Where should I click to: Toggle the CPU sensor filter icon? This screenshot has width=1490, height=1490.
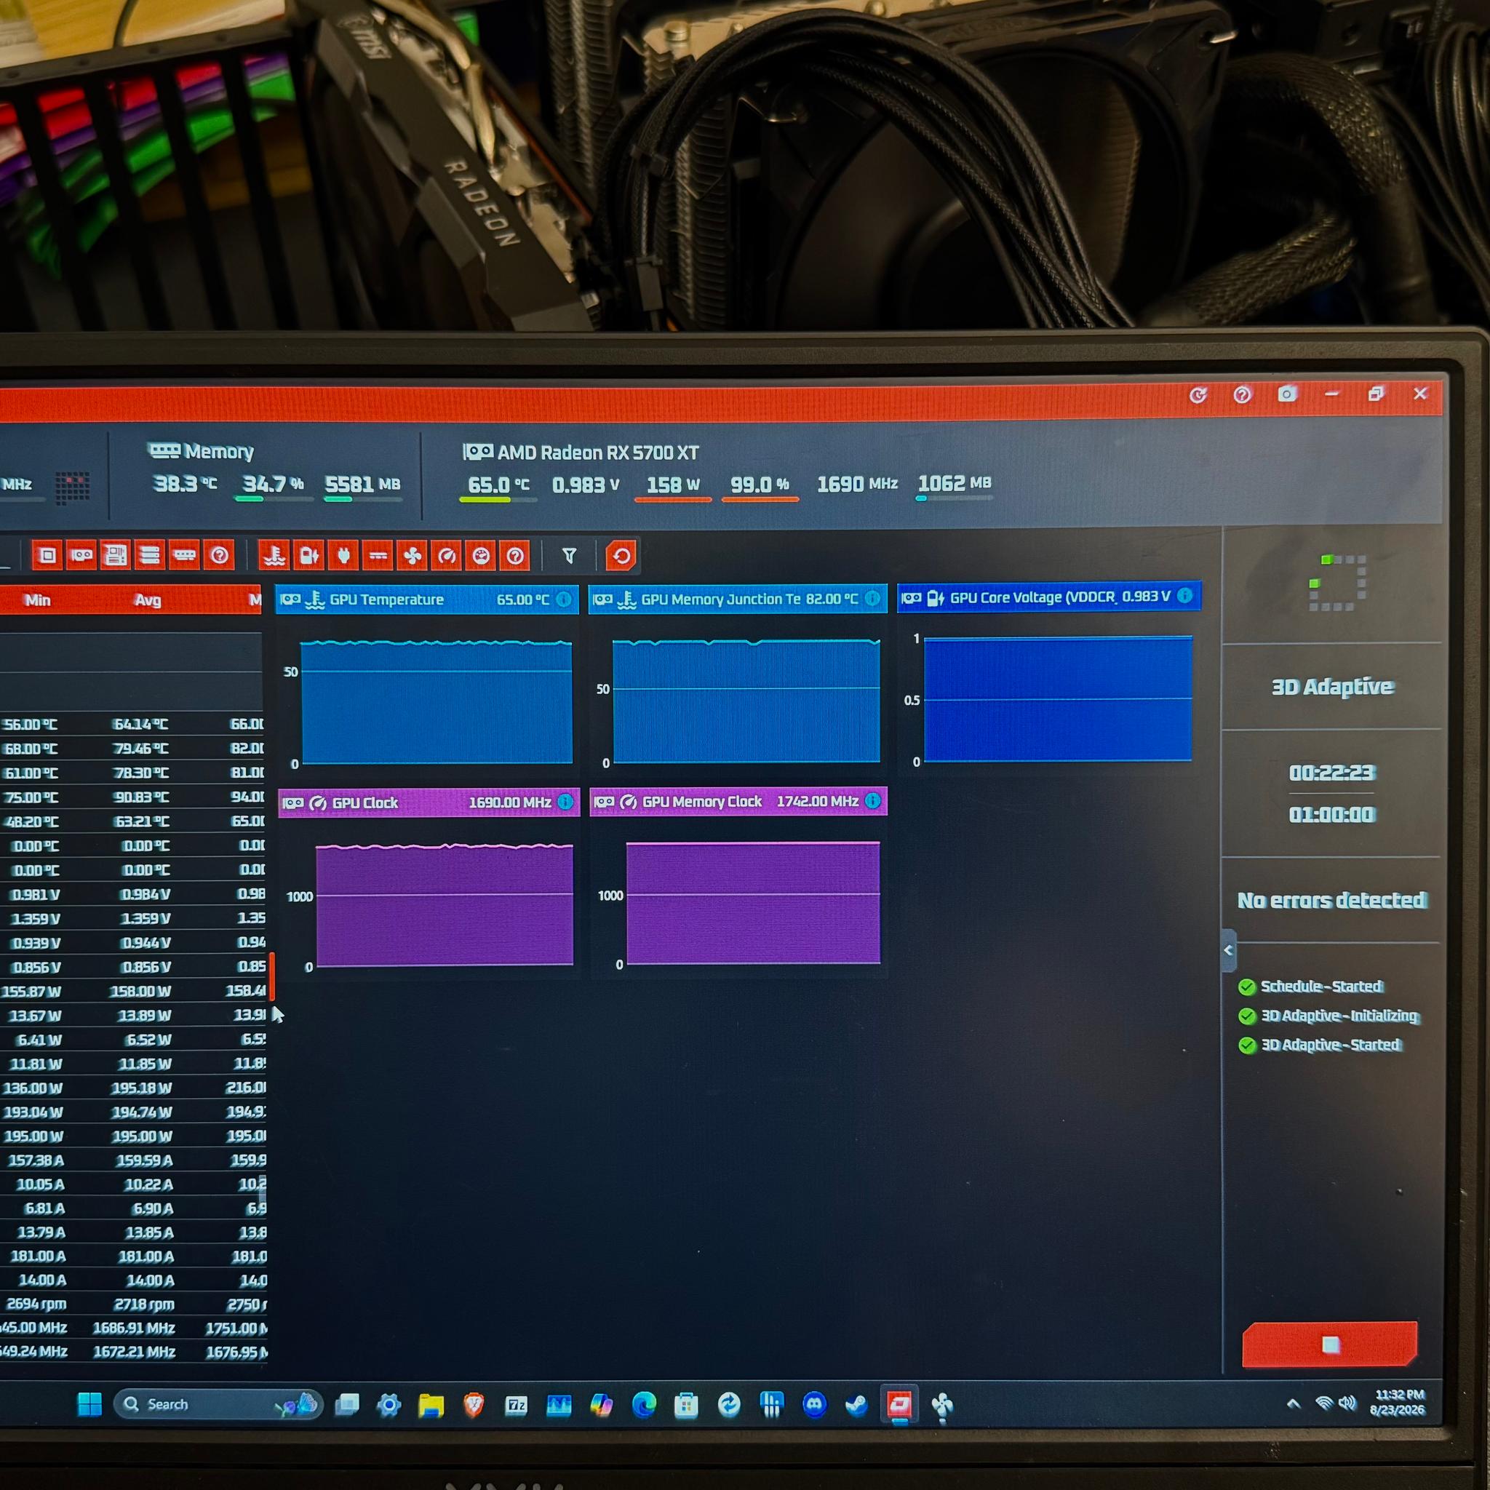tap(47, 555)
